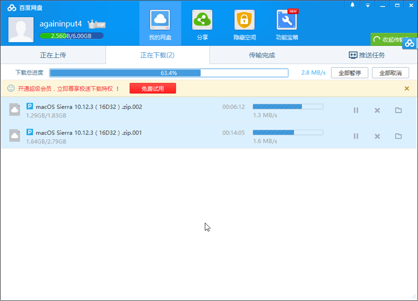This screenshot has width=418, height=301.
Task: Click the notification bell icon
Action: (x=352, y=5)
